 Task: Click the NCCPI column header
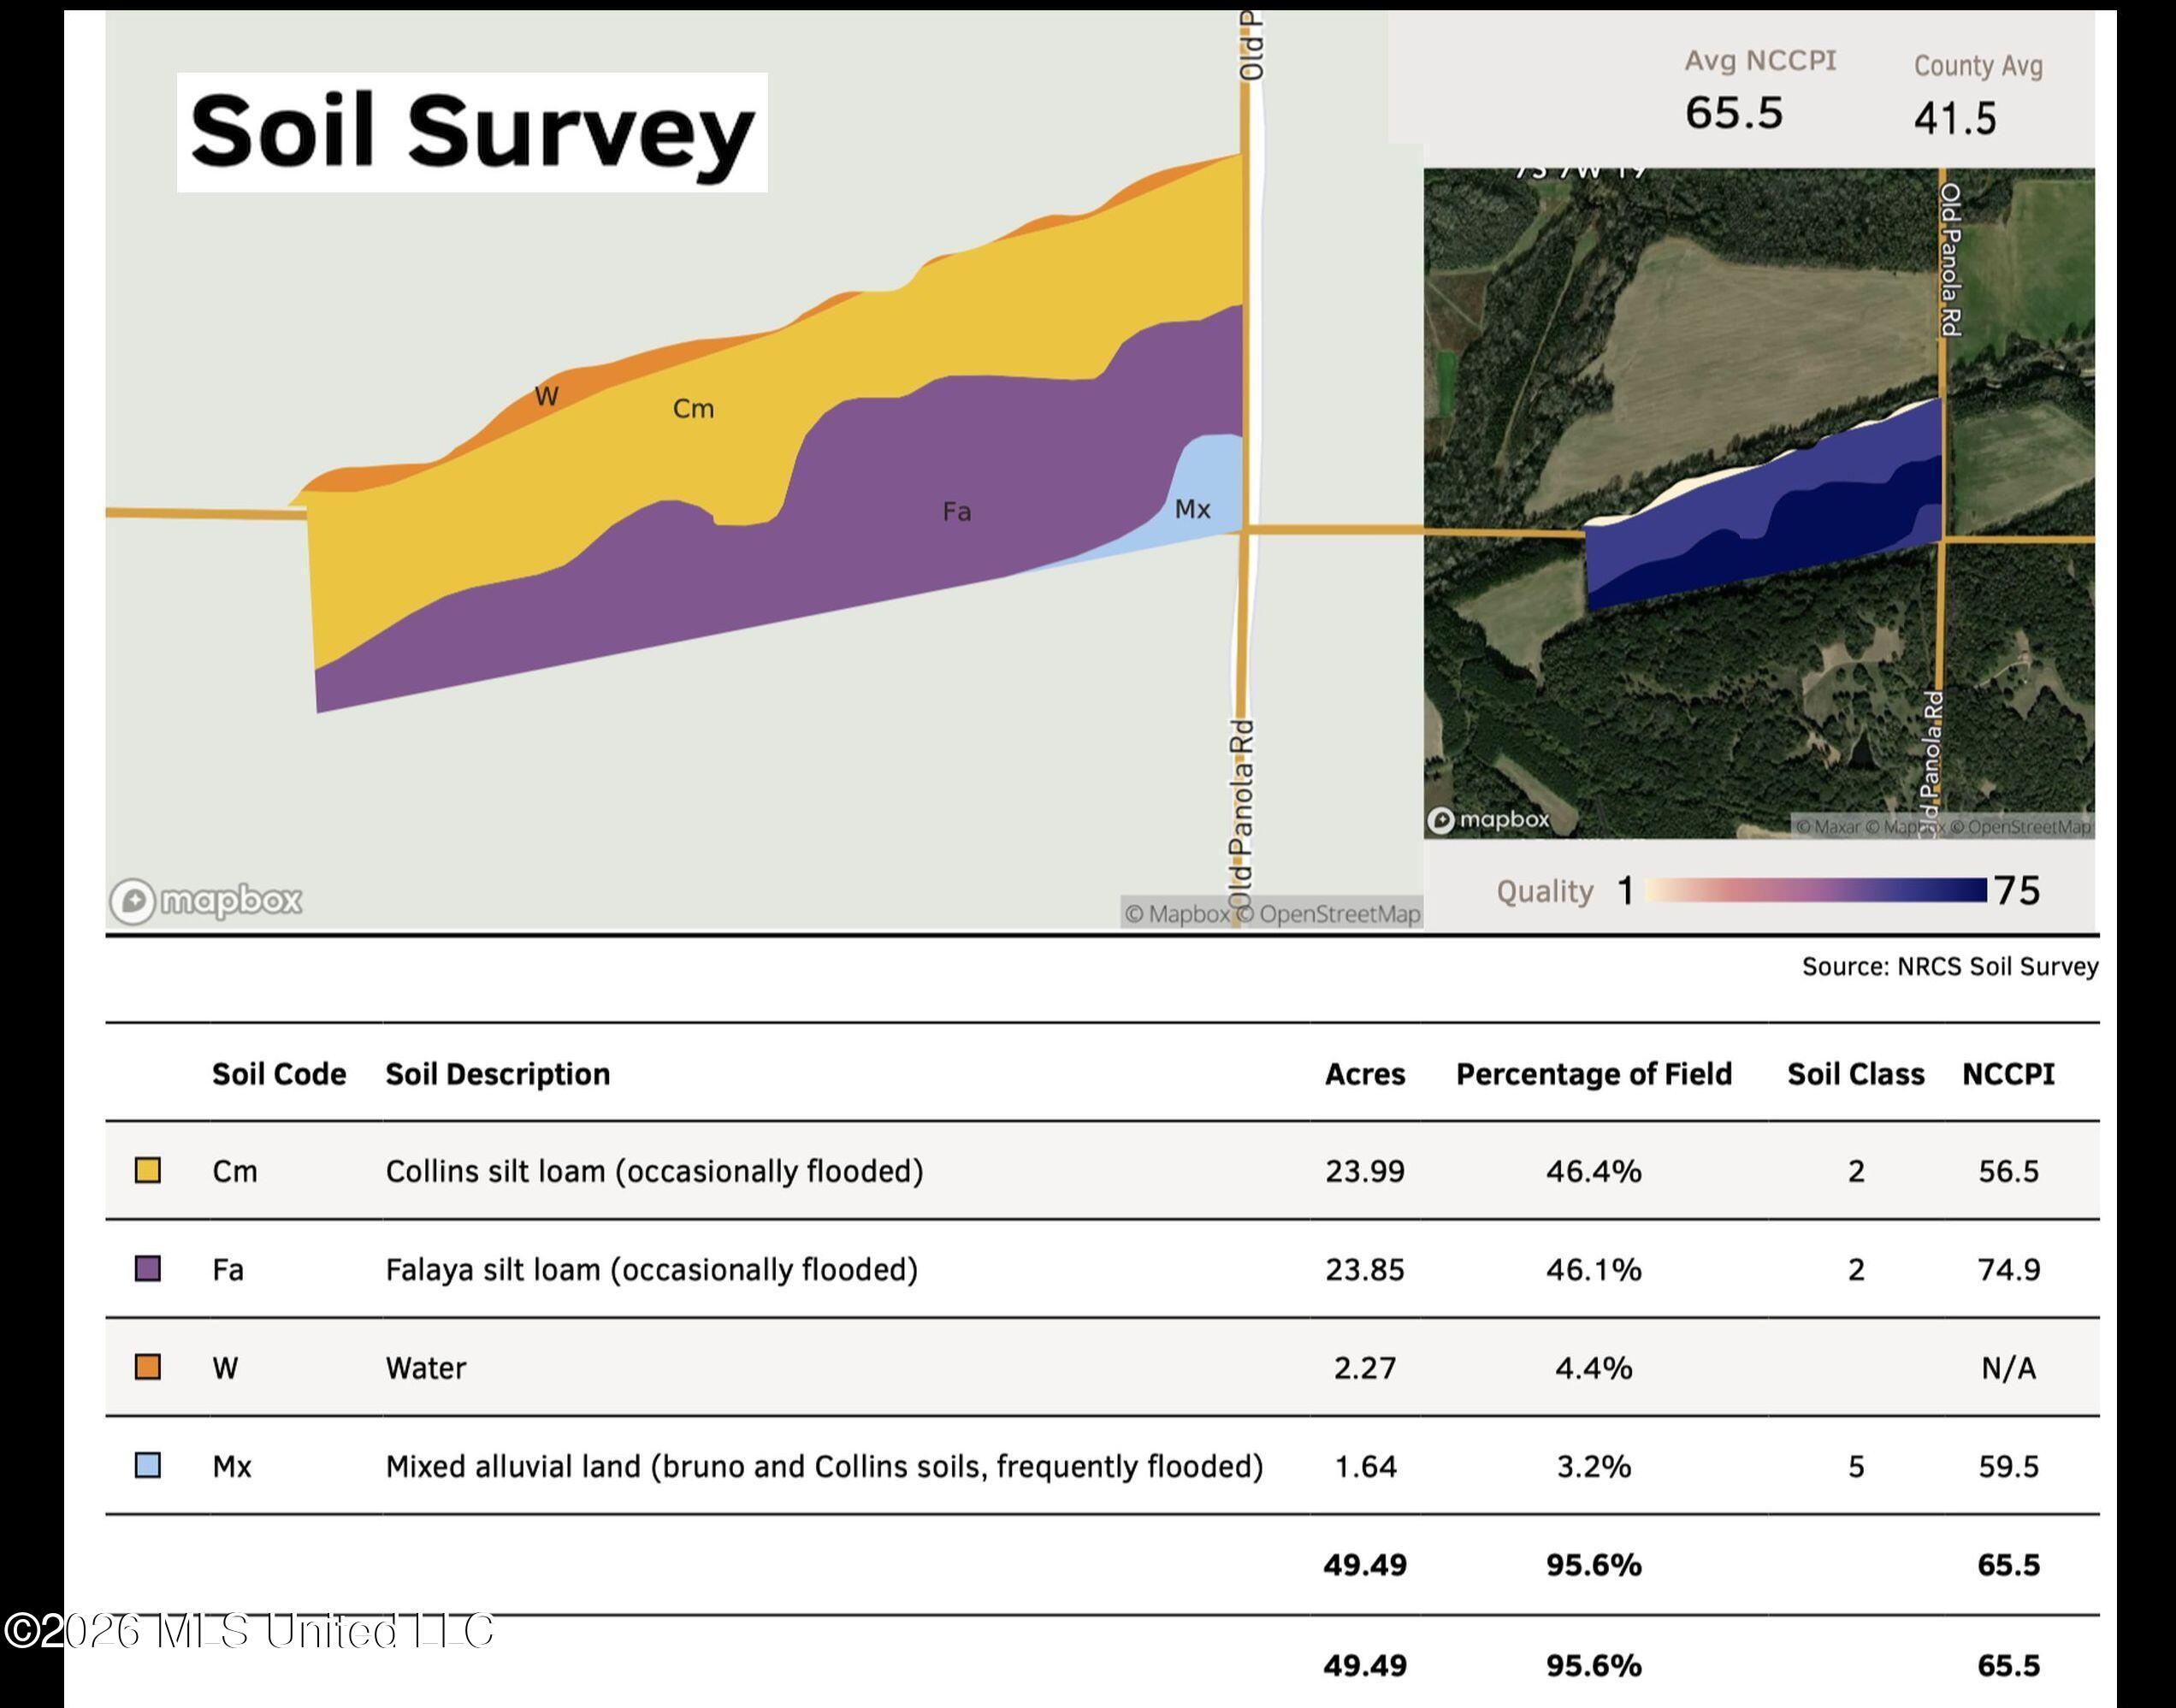[x=2008, y=1074]
